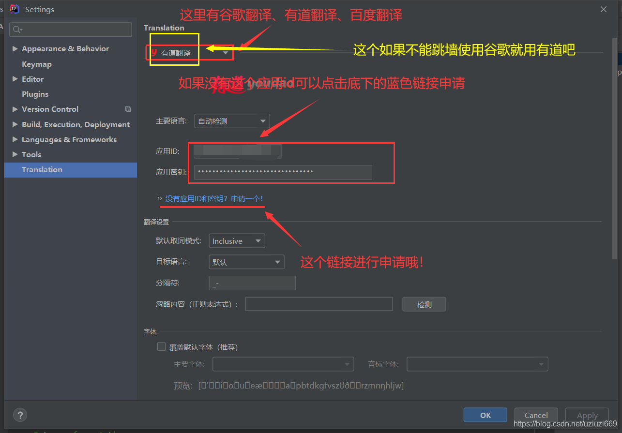Click the Apply button
The height and width of the screenshot is (433, 622).
(587, 415)
